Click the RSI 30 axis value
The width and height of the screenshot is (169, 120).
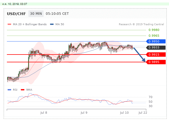coord(151,106)
